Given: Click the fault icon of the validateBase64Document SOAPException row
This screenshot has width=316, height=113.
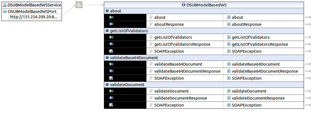Looking at the screenshot, I should [x=111, y=78].
